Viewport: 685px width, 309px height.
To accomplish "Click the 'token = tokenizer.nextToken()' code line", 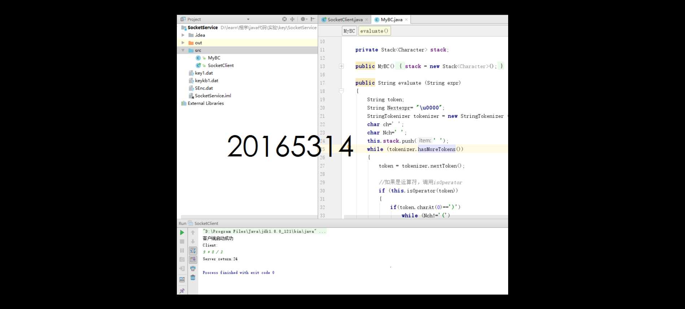I will coord(422,166).
